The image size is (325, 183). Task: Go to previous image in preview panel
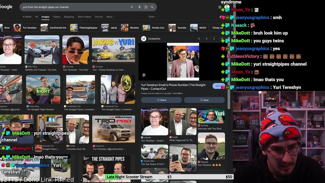click(x=199, y=39)
